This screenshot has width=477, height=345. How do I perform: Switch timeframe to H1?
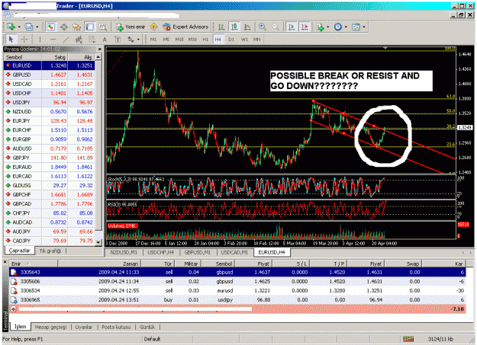tap(205, 39)
